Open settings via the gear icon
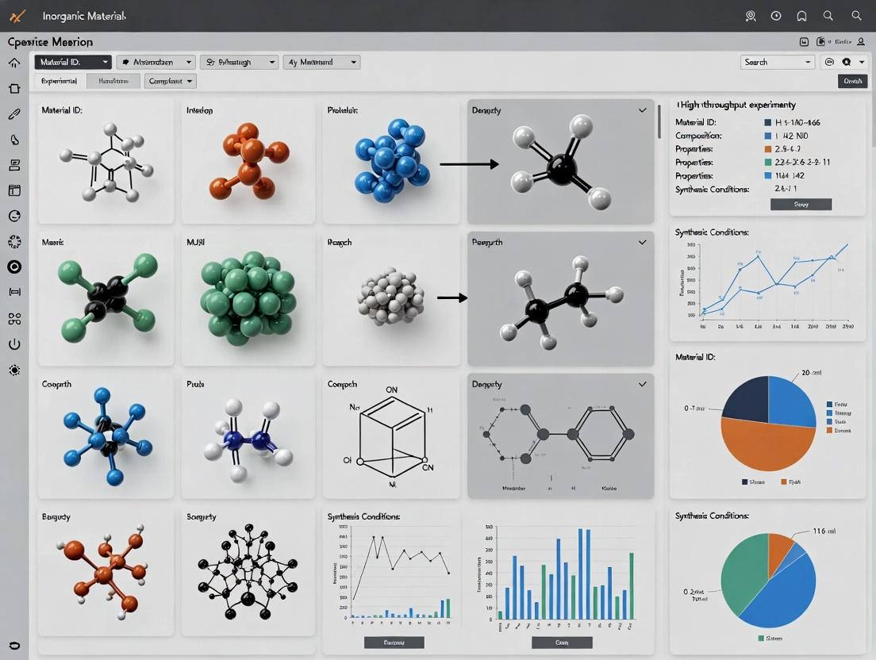Viewport: 876px width, 660px height. [x=14, y=370]
